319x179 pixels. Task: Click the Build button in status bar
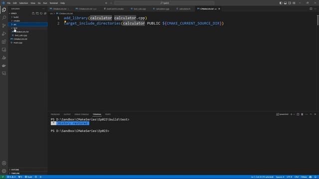[28, 177]
